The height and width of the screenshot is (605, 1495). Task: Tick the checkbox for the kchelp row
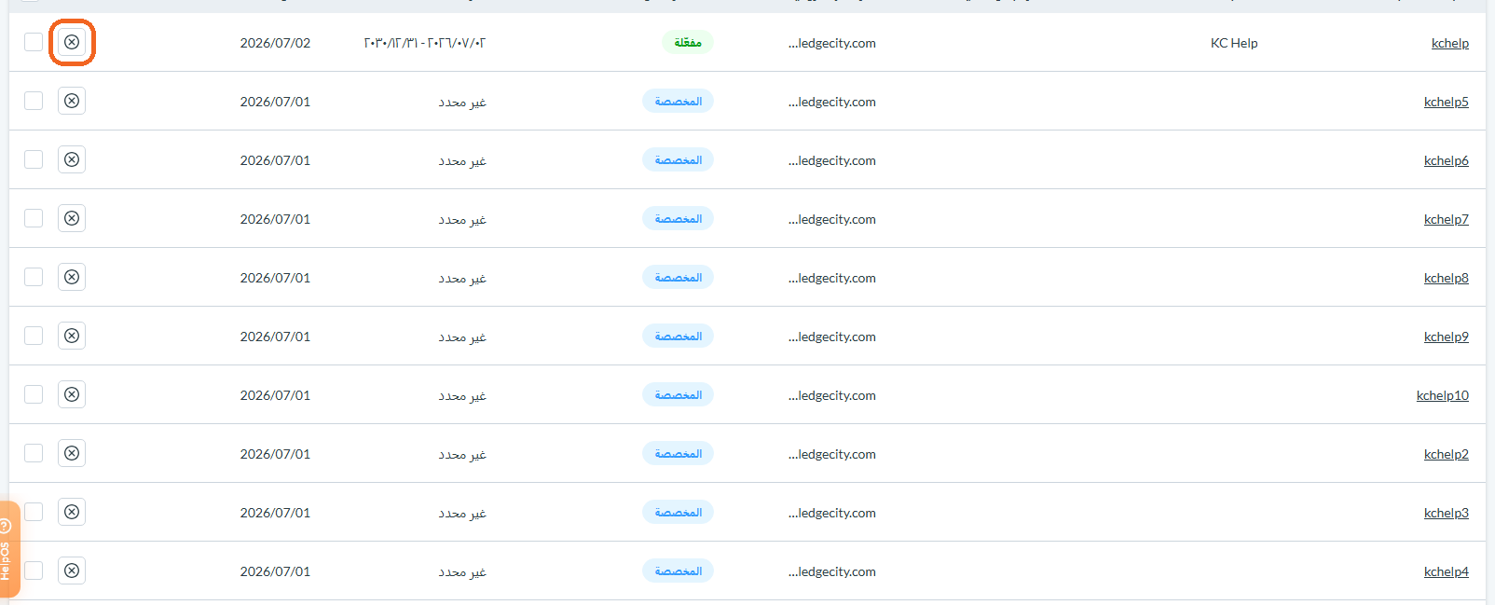click(34, 42)
